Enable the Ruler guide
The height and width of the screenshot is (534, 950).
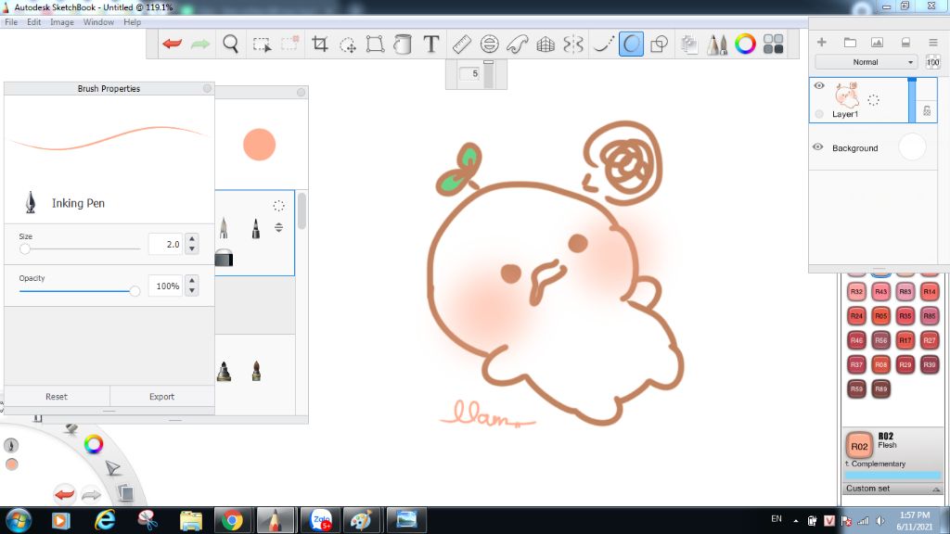pyautogui.click(x=462, y=44)
